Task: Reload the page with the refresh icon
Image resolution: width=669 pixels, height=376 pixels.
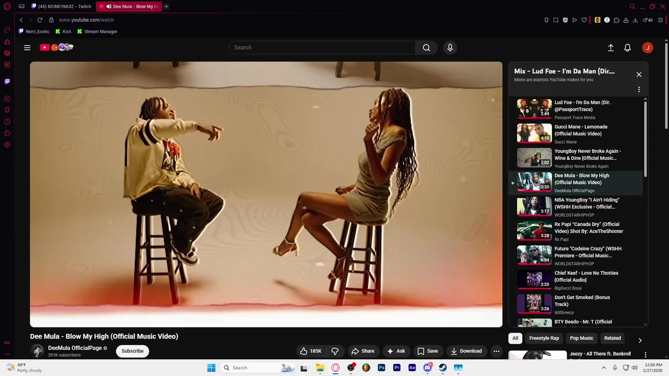Action: (40, 20)
